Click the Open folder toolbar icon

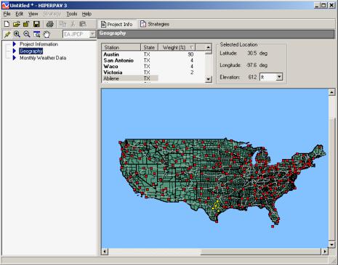coord(17,24)
